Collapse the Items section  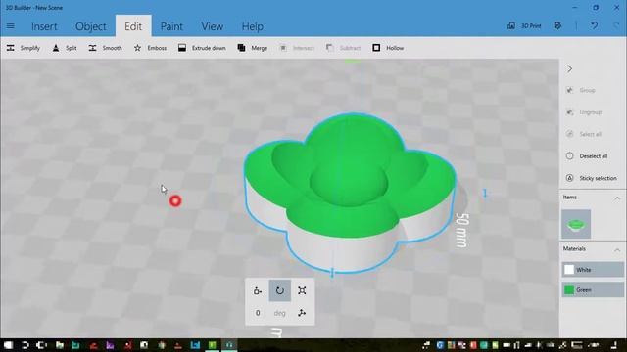tap(617, 198)
